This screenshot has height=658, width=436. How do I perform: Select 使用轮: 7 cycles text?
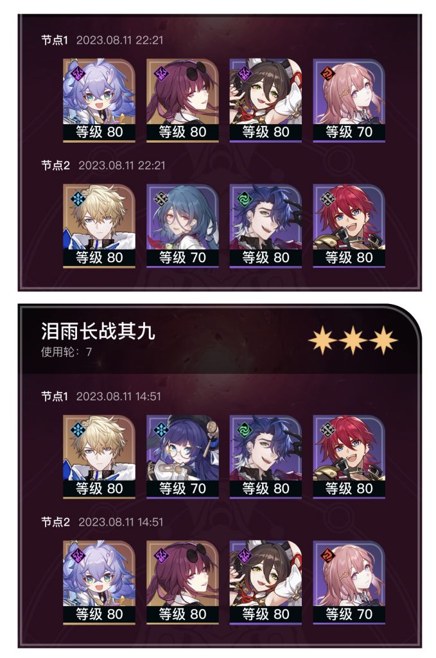[x=66, y=351]
